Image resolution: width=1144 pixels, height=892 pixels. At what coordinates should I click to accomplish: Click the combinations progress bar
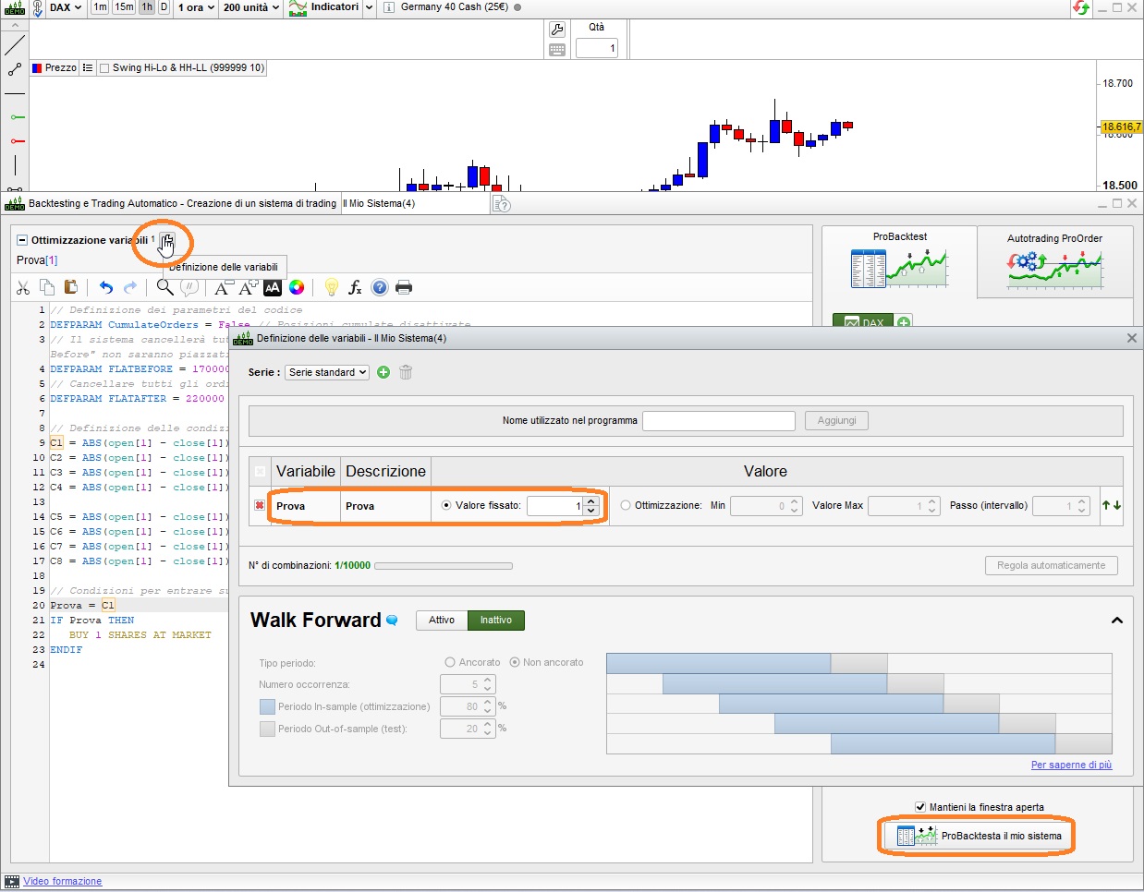(444, 565)
